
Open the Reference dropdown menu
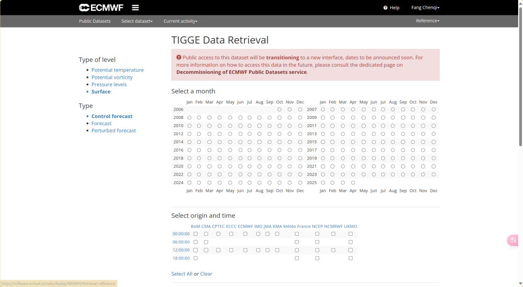click(x=428, y=21)
